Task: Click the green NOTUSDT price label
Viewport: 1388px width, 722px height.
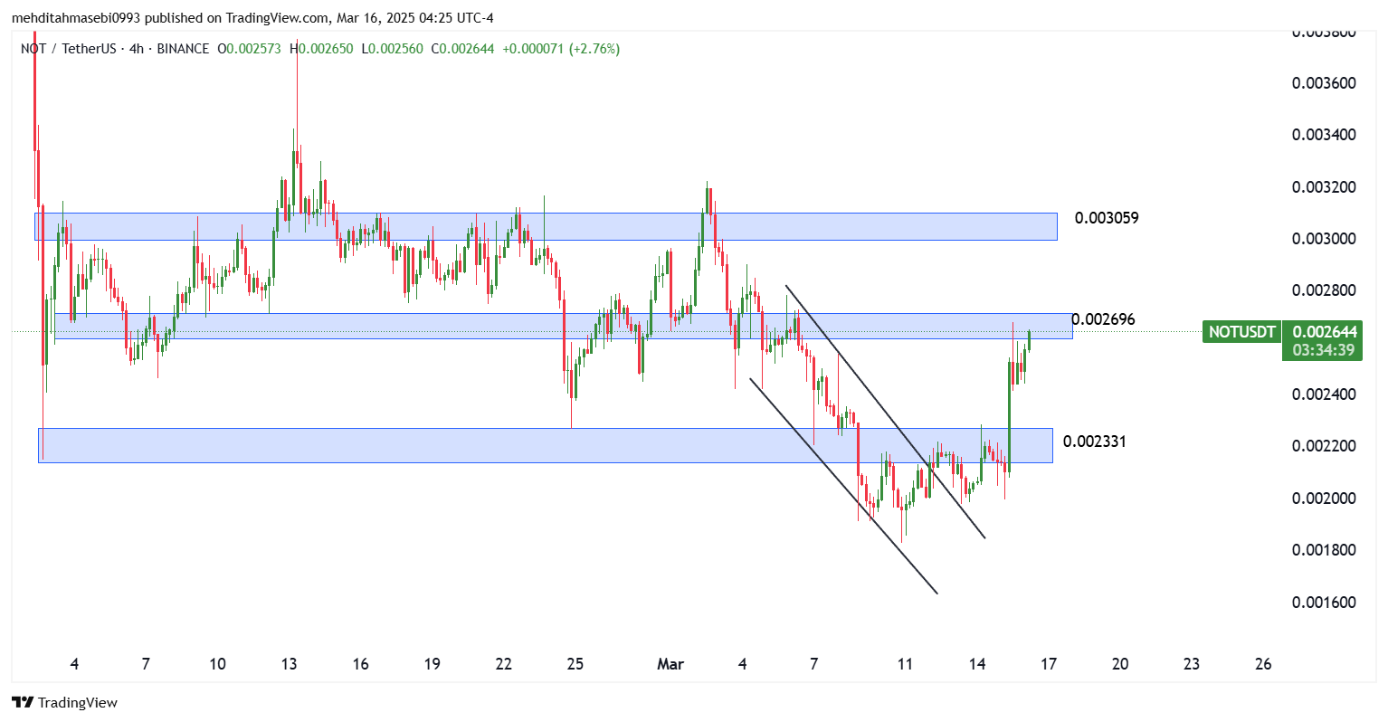Action: [1241, 332]
